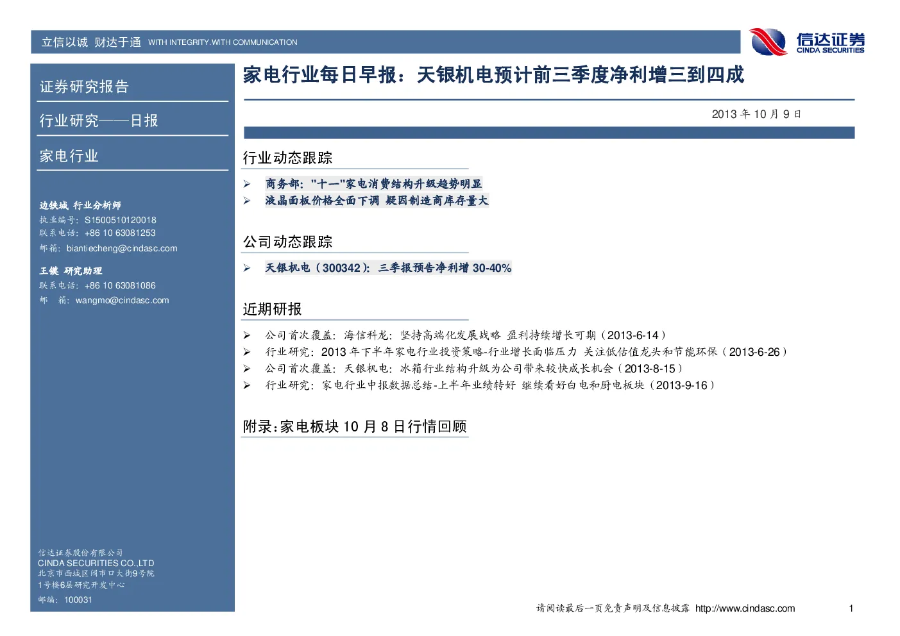Select assistant name 王馍 研究助理
The height and width of the screenshot is (636, 900).
tap(71, 271)
